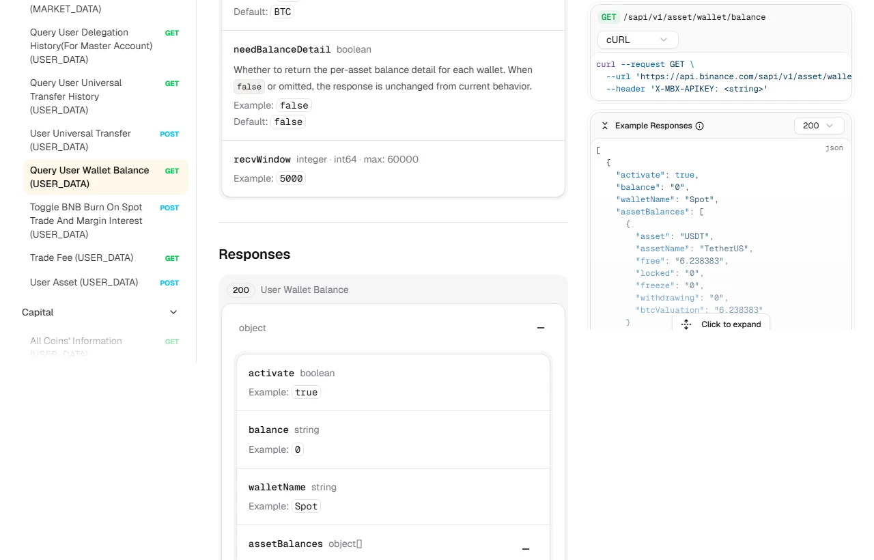Collapse the response object with minus icon
The width and height of the screenshot is (874, 560).
click(541, 328)
